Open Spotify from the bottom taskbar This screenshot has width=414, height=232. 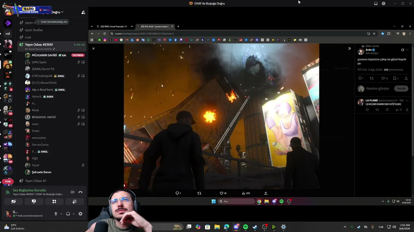click(x=245, y=227)
